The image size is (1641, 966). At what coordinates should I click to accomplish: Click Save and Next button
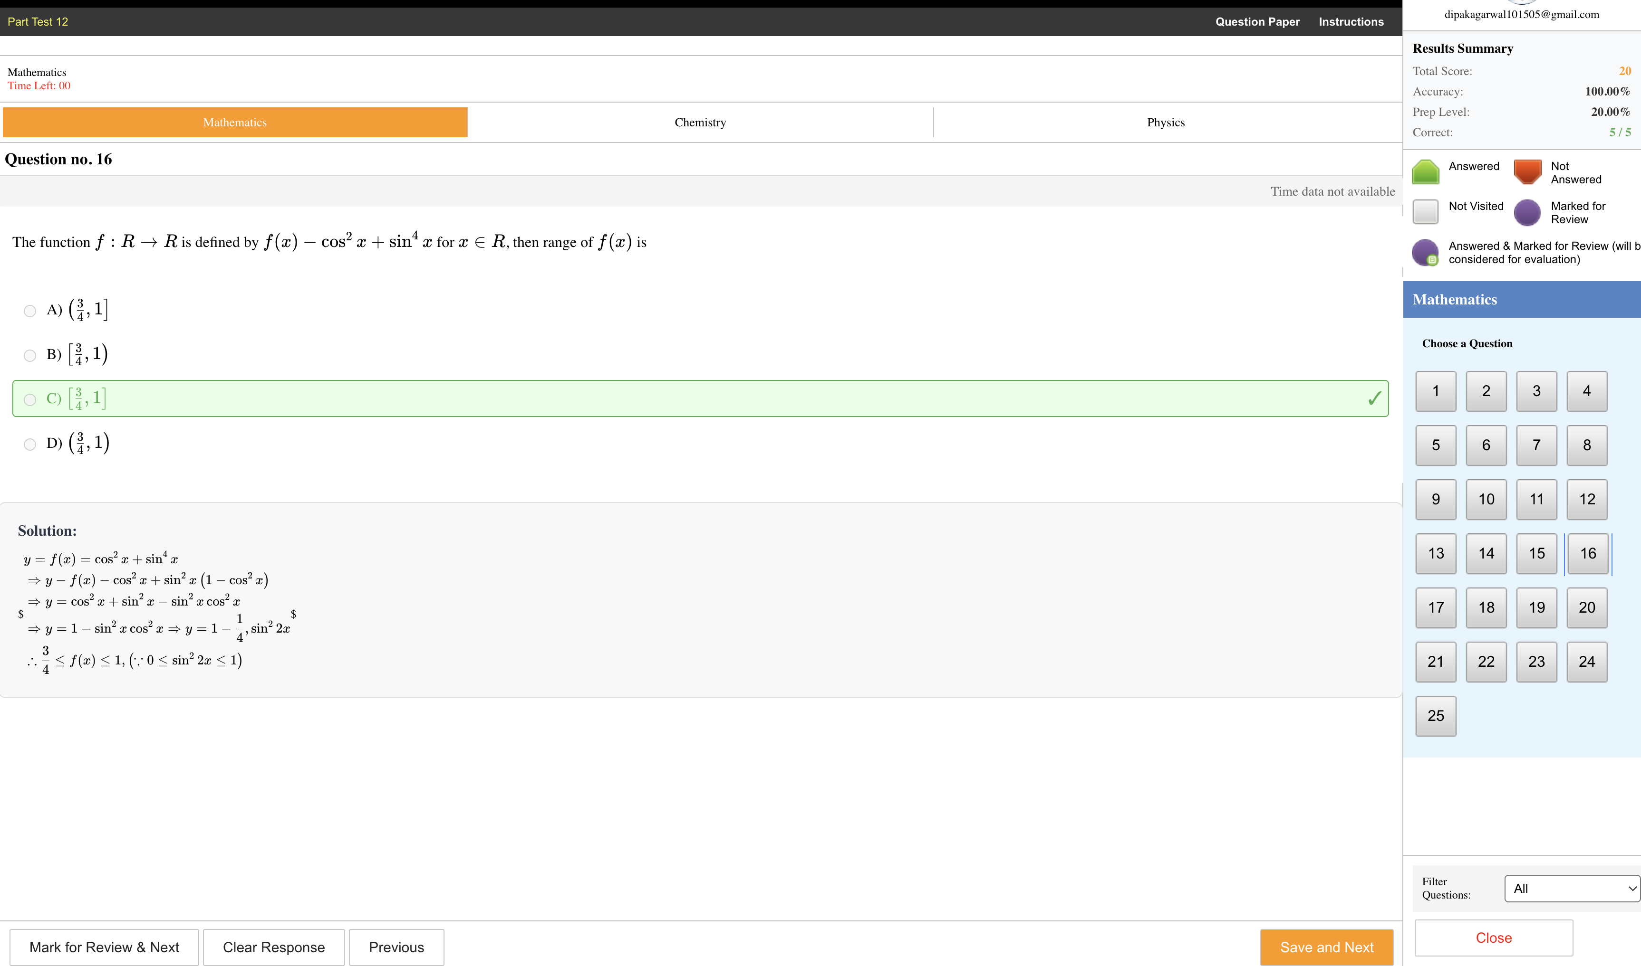click(1326, 947)
